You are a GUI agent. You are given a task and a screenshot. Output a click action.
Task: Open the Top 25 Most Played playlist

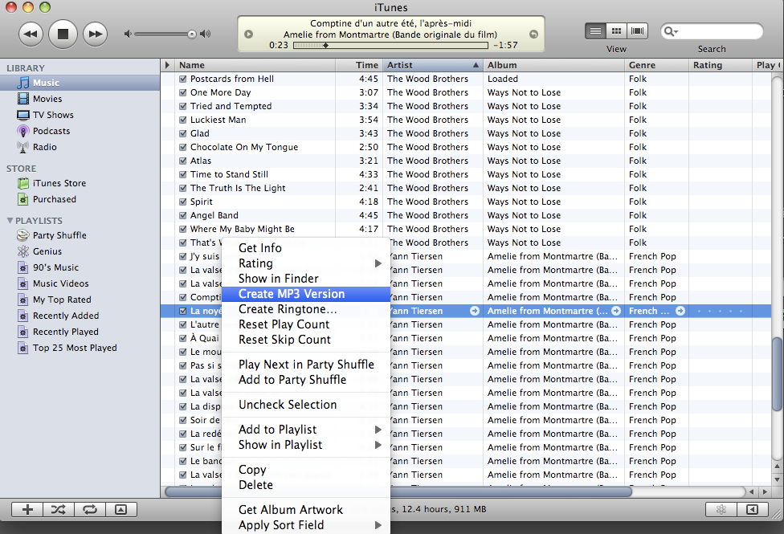tap(80, 348)
